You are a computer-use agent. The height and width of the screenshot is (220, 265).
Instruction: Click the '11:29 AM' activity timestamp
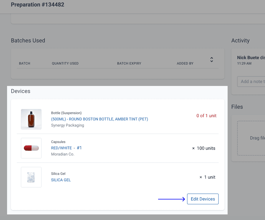tap(244, 63)
